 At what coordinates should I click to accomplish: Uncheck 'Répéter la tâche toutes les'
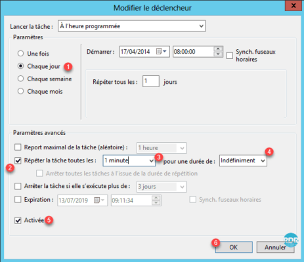18,160
